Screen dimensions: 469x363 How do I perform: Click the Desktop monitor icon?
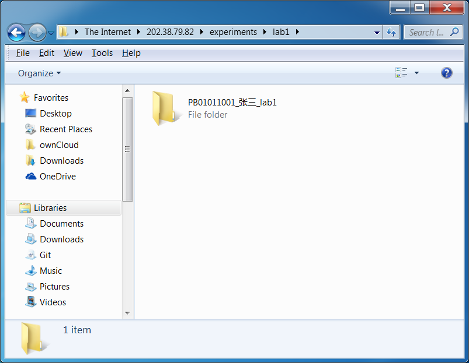click(x=30, y=113)
